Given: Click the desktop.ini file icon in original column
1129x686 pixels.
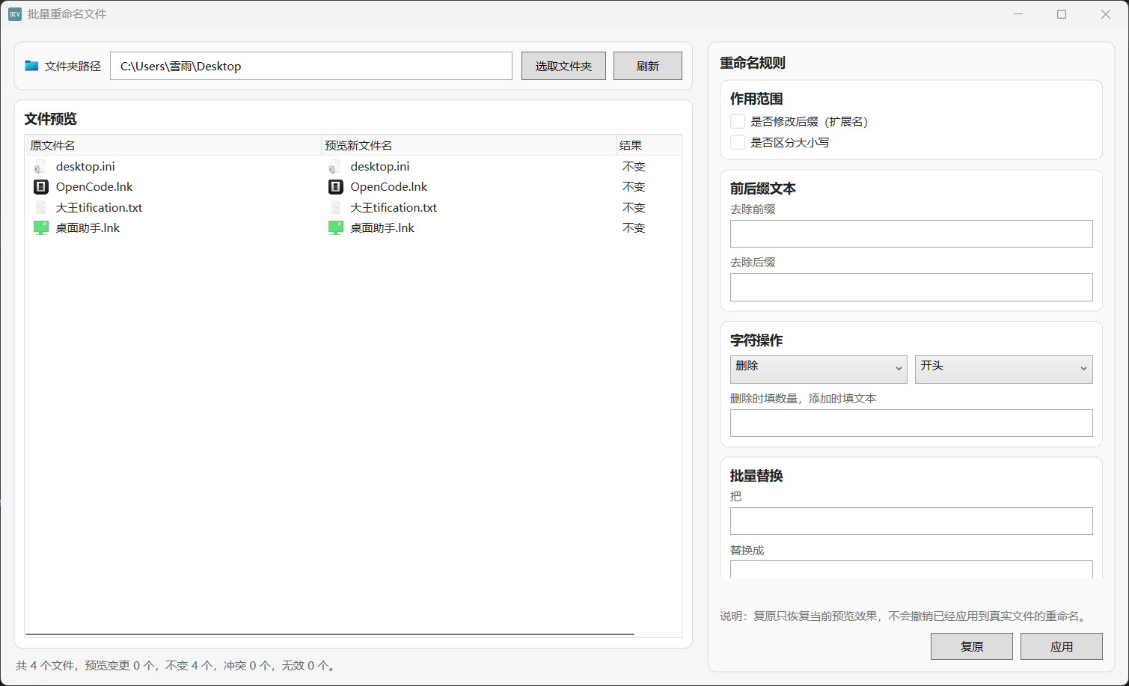Looking at the screenshot, I should point(40,167).
